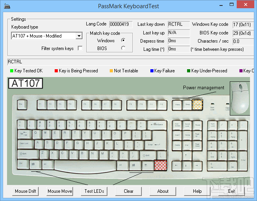Click the Windows Key code field

(x=243, y=25)
